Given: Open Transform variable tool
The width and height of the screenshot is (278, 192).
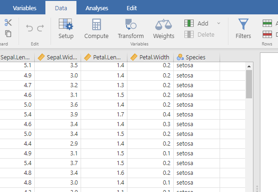Looking at the screenshot, I should 131,29.
